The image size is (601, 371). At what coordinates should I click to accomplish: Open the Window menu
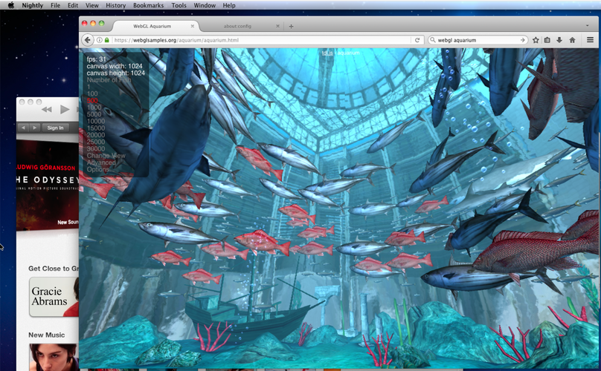click(205, 5)
